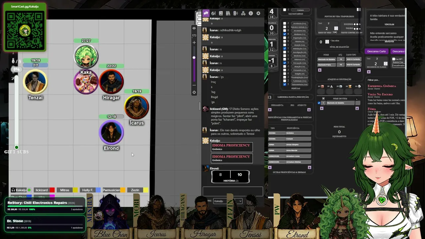Click Elrond's História roll result card

(230, 176)
